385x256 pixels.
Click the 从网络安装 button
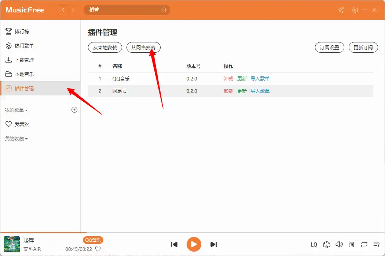tap(143, 48)
